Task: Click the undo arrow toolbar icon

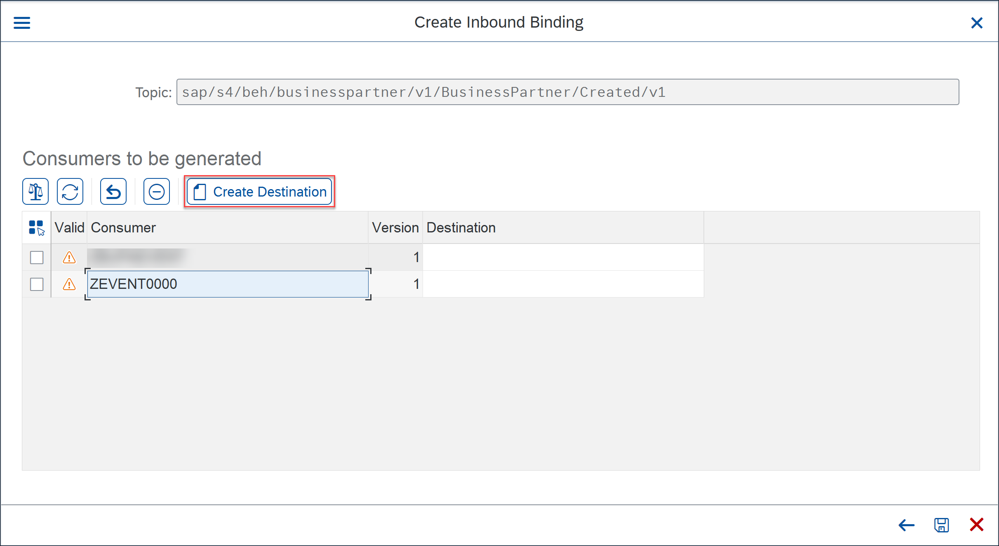Action: click(x=113, y=192)
